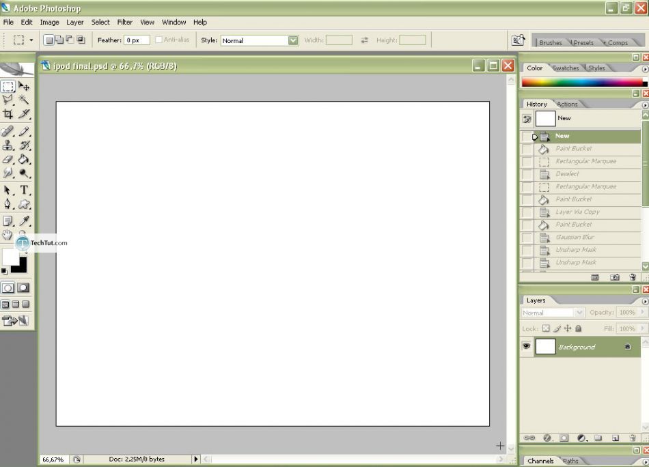Switch to Standard edit mode
Image resolution: width=649 pixels, height=467 pixels.
pyautogui.click(x=8, y=288)
